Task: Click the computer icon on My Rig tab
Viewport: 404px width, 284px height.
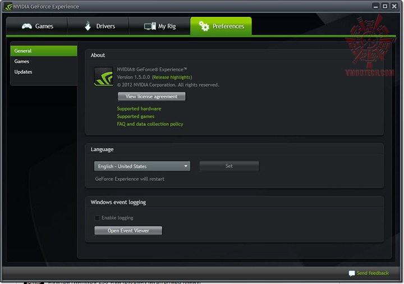Action: tap(150, 26)
